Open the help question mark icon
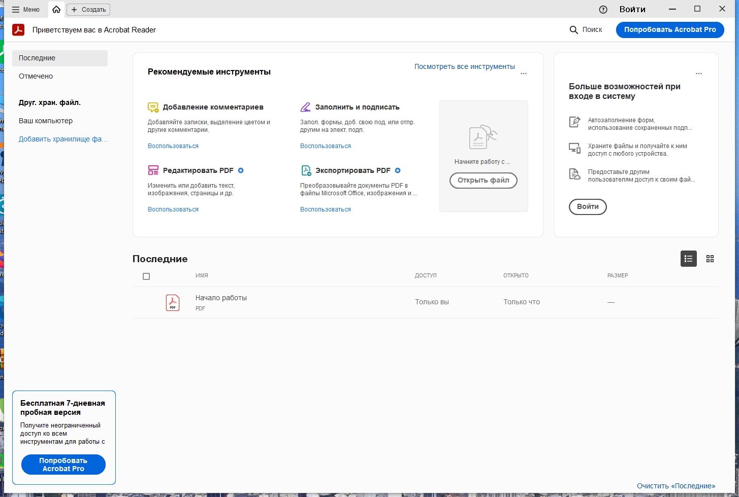 coord(603,9)
